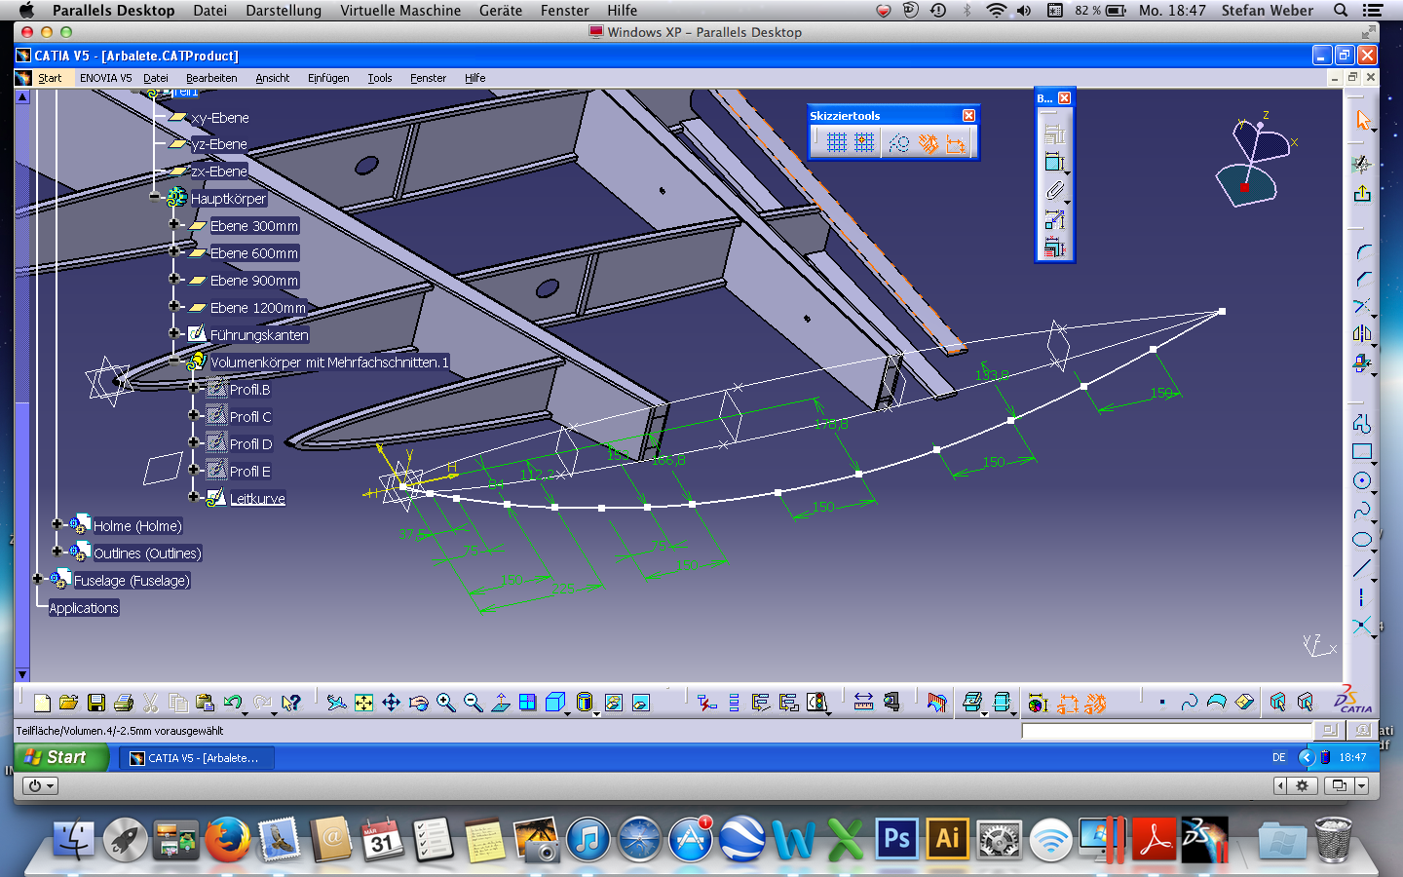Click the What's This help cursor icon

click(x=290, y=703)
